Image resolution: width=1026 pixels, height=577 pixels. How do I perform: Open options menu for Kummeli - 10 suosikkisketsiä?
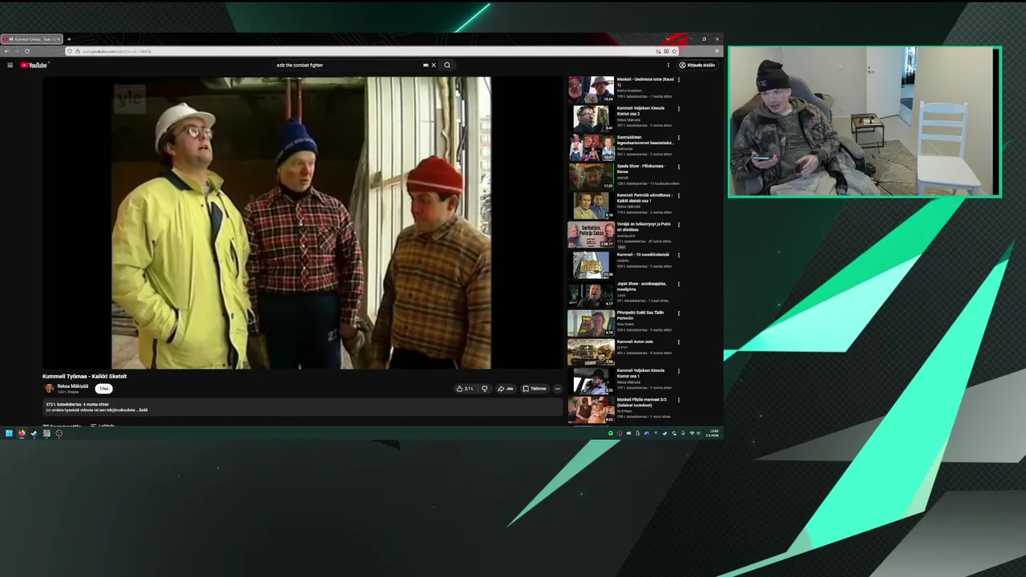(679, 255)
